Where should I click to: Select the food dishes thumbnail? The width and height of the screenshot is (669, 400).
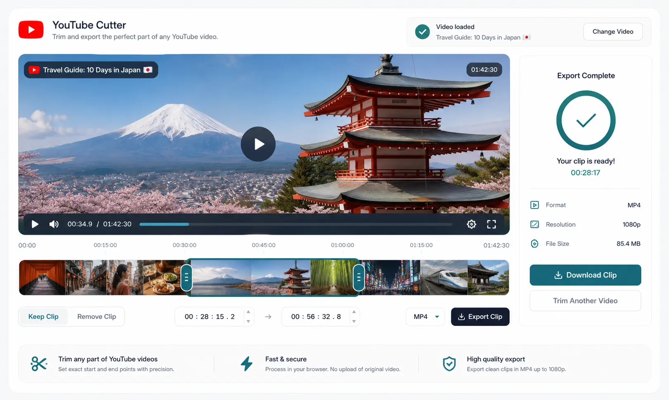pyautogui.click(x=163, y=278)
